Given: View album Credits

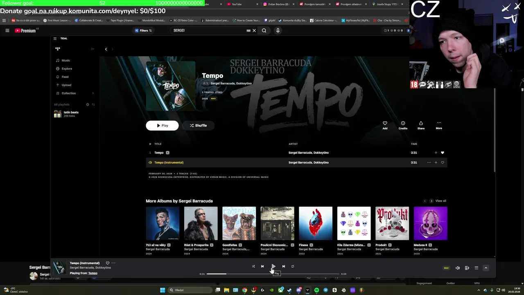Looking at the screenshot, I should (403, 125).
